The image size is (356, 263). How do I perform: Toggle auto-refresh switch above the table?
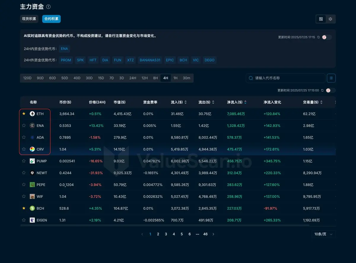coord(330,90)
